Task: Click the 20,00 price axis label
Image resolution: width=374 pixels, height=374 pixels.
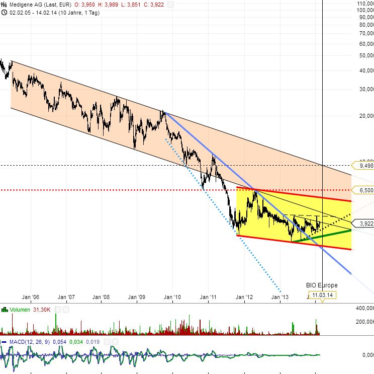Action: coord(366,116)
